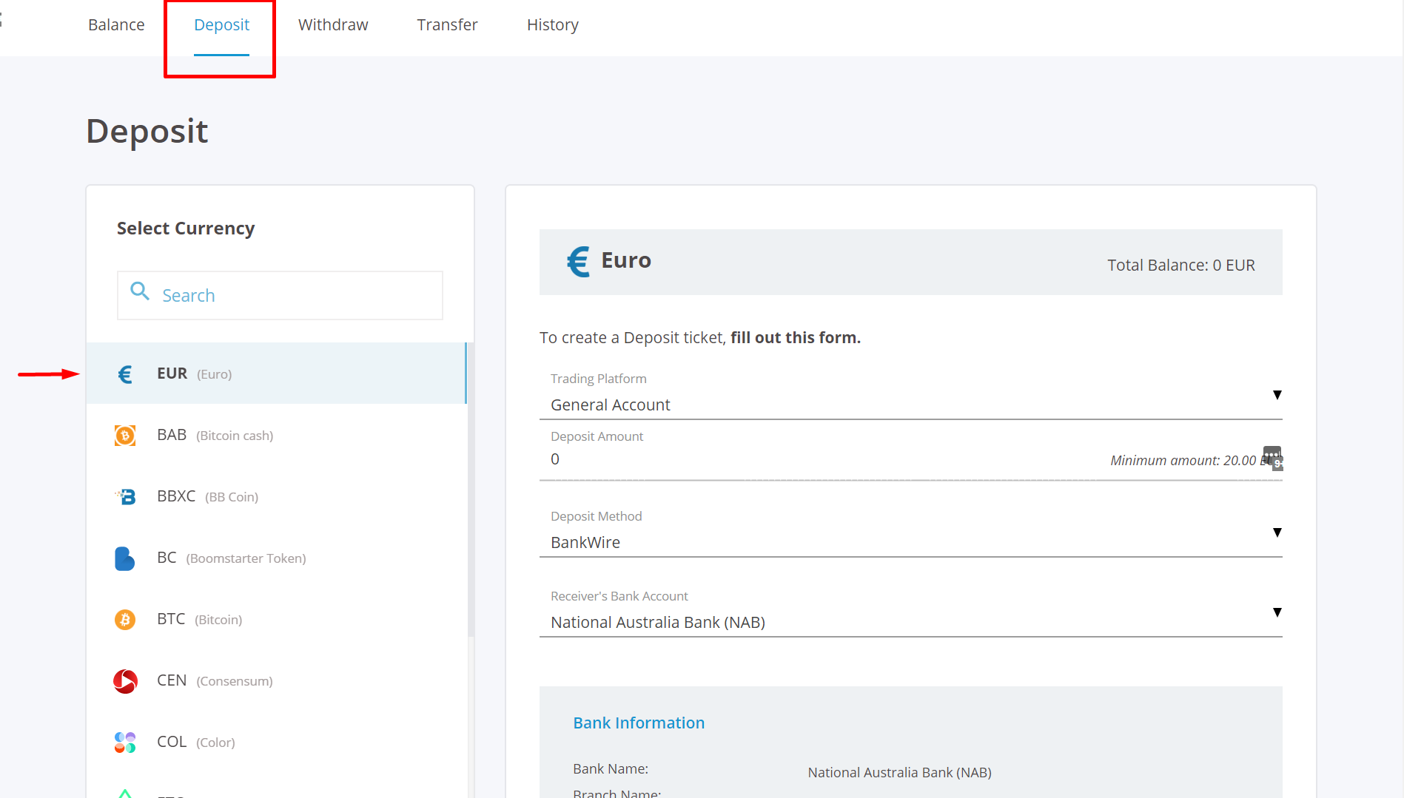This screenshot has height=798, width=1404.
Task: Click the password manager icon in amount field
Action: click(1273, 458)
